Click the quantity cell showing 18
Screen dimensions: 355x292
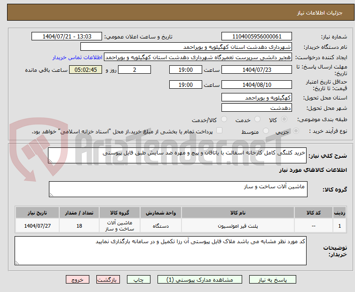(79, 226)
